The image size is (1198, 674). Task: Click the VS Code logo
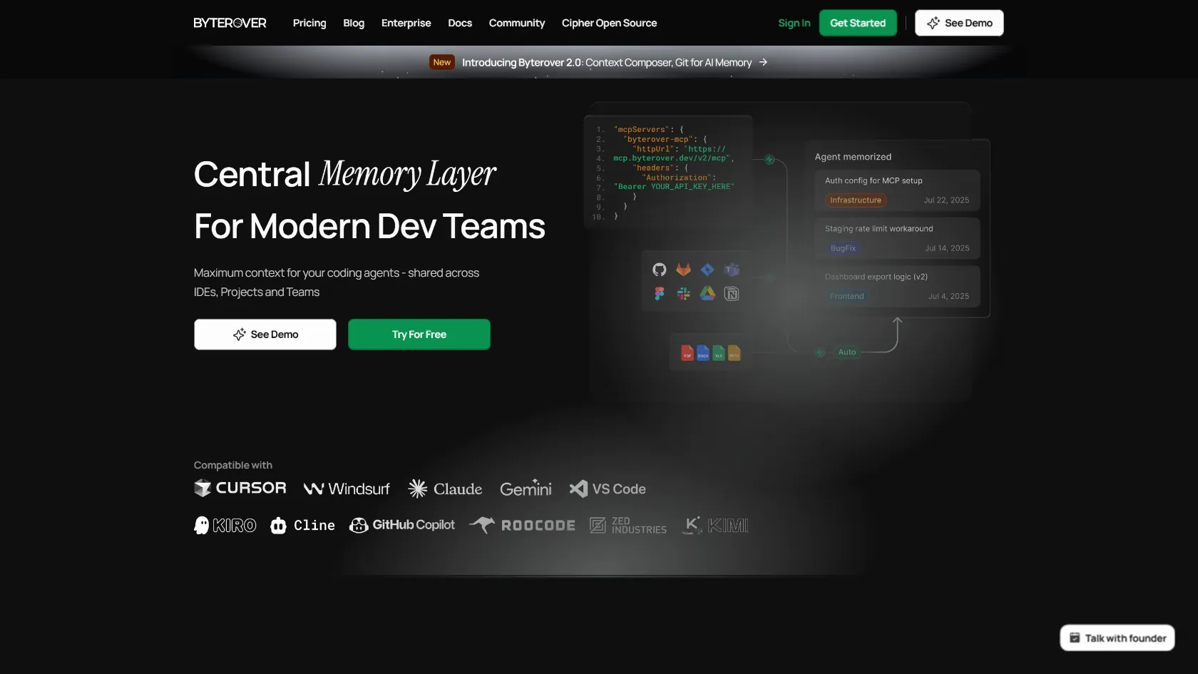point(608,489)
